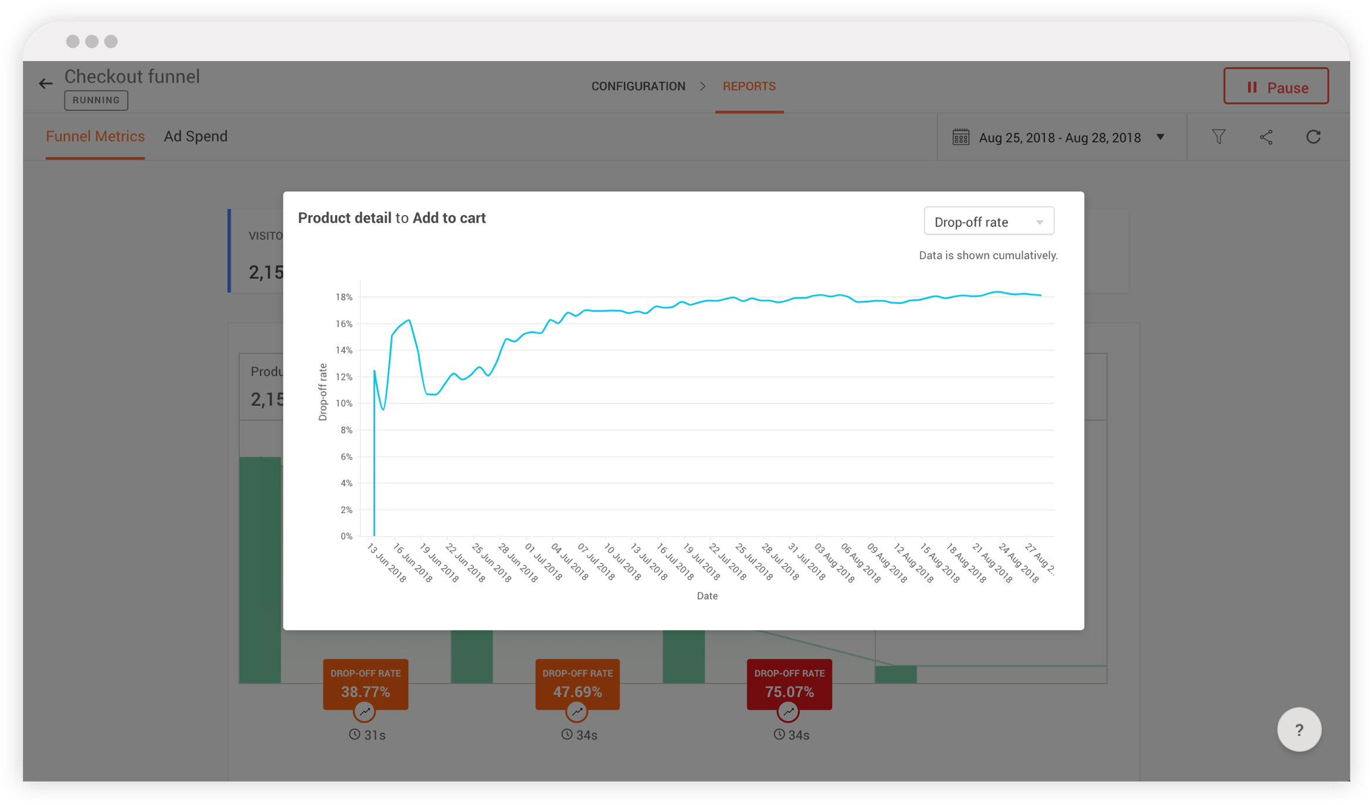Image resolution: width=1372 pixels, height=805 pixels.
Task: Click the share icon in toolbar
Action: point(1266,137)
